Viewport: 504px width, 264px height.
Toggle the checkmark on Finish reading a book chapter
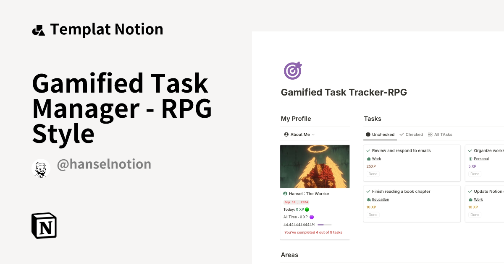point(368,191)
